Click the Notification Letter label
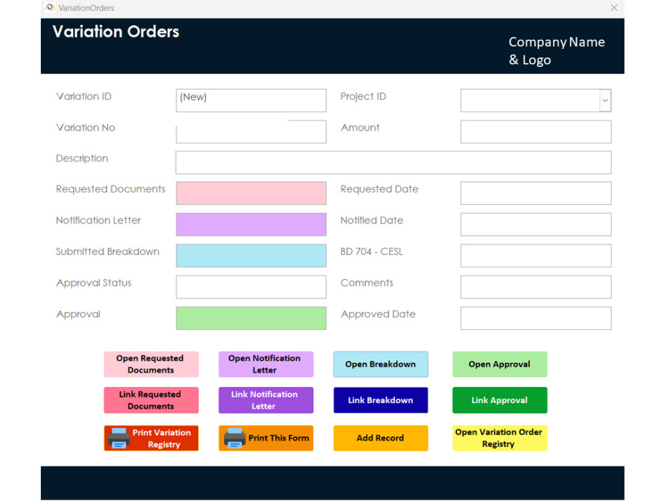The width and height of the screenshot is (669, 502). [98, 220]
